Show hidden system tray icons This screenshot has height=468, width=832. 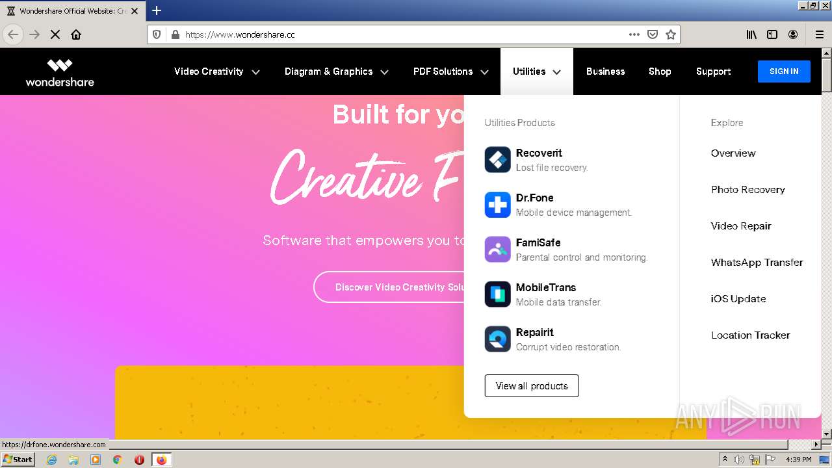point(725,460)
